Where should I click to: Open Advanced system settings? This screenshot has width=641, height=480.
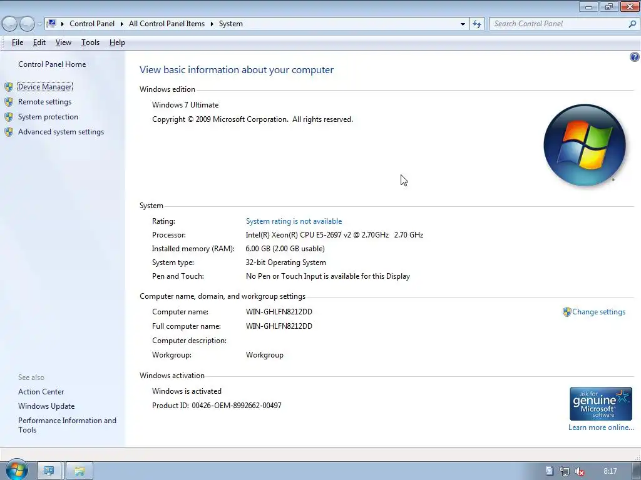61,132
